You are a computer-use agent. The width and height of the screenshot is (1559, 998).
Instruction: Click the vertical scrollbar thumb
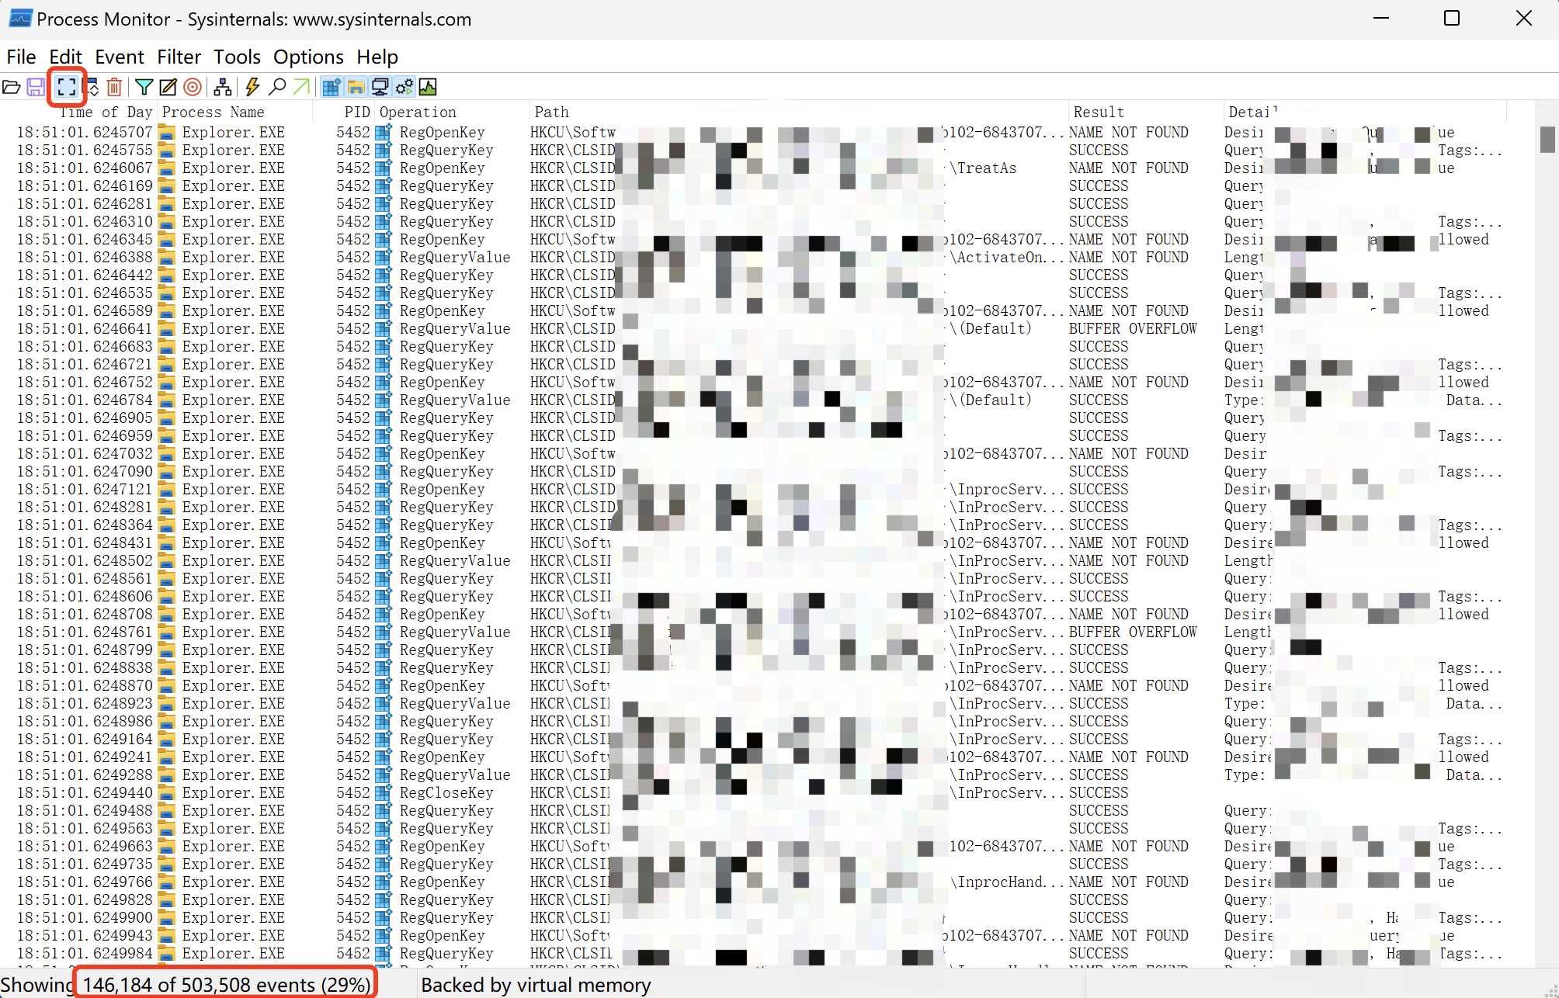point(1547,140)
